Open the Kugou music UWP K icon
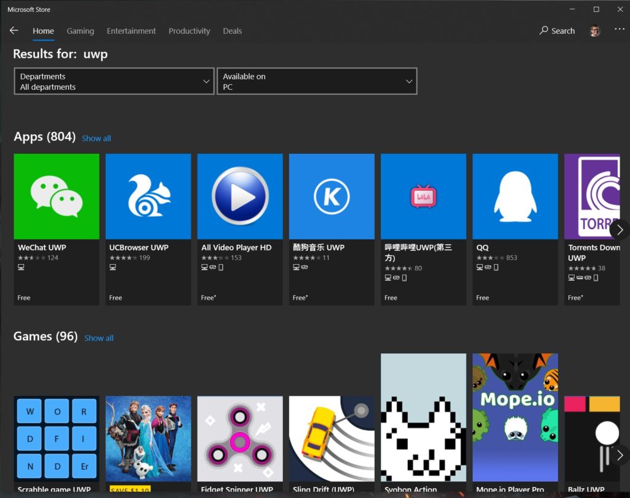This screenshot has height=498, width=630. coord(332,196)
